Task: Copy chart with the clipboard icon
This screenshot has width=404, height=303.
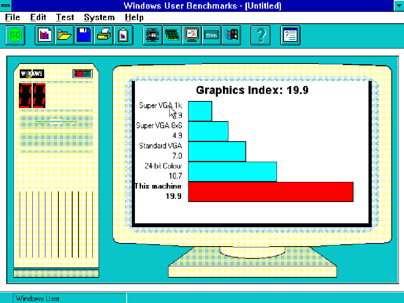Action: (x=123, y=35)
